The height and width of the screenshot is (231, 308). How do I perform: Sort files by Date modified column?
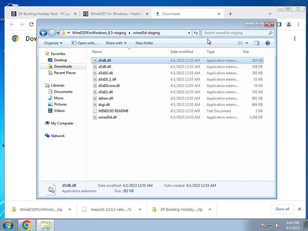[x=186, y=52]
